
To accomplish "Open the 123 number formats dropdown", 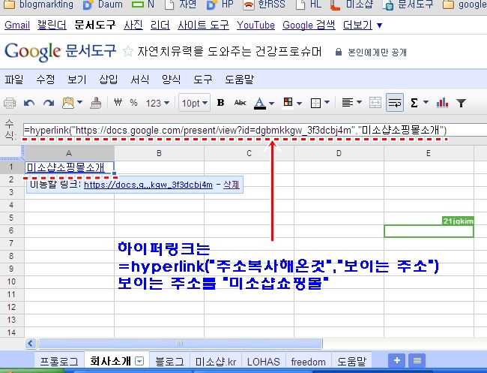I will (157, 103).
